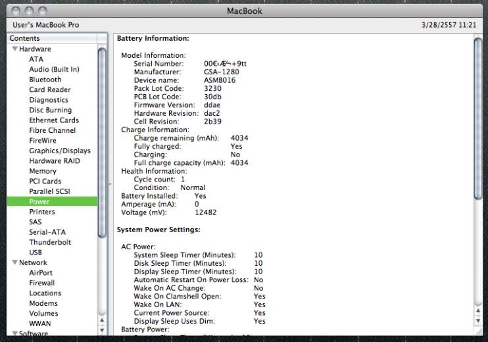Collapse the Hardware disclosure triangle
Screen dimensions: 488x342
14,49
